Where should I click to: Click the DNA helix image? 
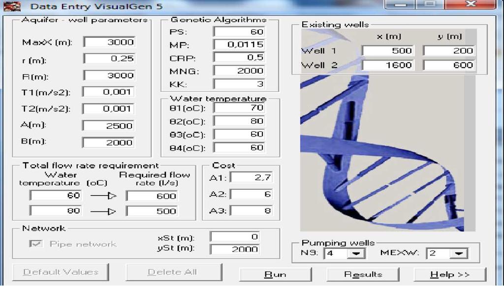(x=388, y=153)
